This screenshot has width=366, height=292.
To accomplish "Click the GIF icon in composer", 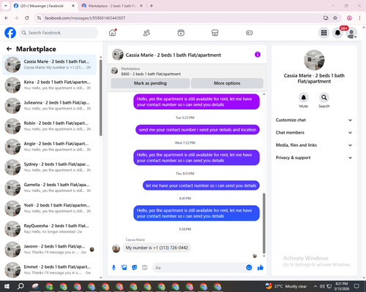I will pos(145,268).
